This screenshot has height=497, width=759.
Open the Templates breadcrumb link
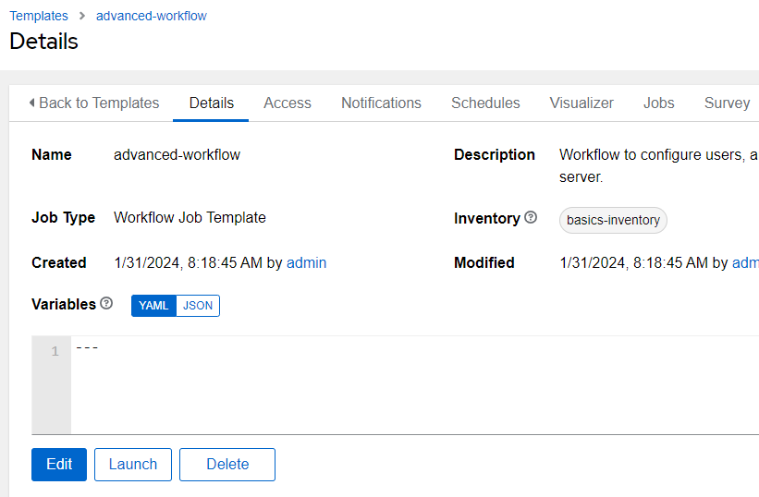pos(39,16)
